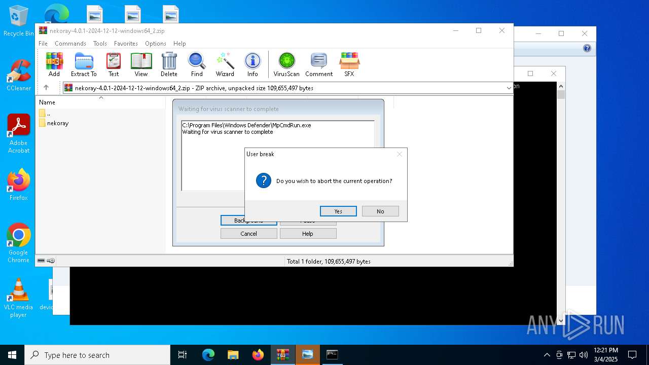Click the Windows Start button
649x365 pixels.
click(x=12, y=355)
